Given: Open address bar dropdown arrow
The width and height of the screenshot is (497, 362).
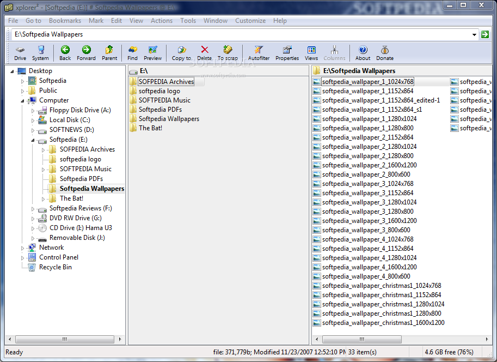Looking at the screenshot, I should click(x=474, y=34).
